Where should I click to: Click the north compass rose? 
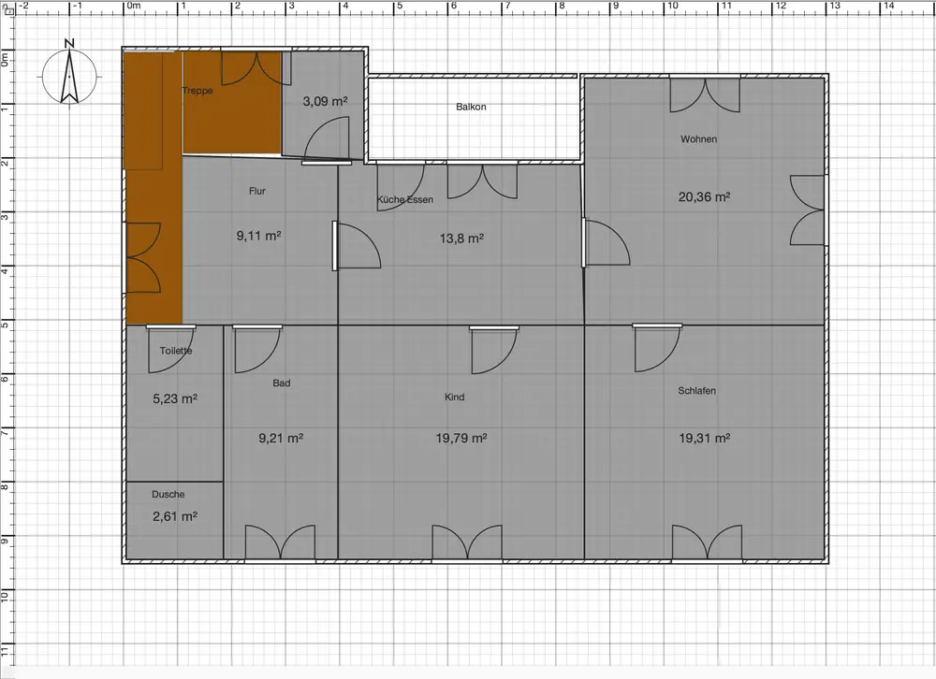(x=69, y=72)
